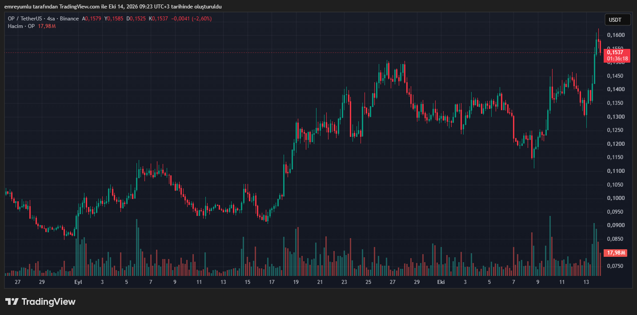Click the red 17,98M volume axis label
This screenshot has width=637, height=315.
coord(616,253)
